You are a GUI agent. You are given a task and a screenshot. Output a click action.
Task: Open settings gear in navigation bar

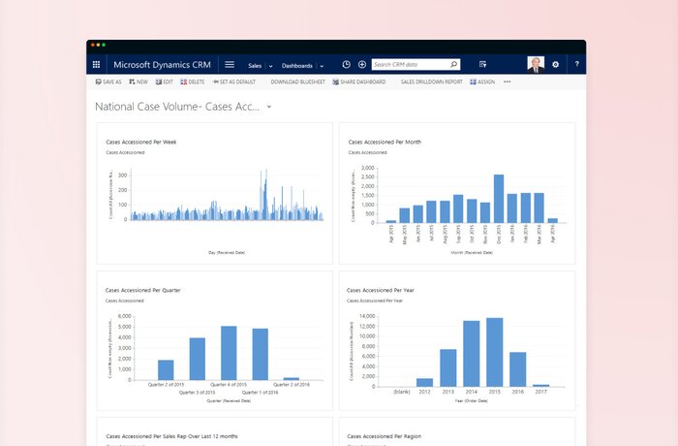point(556,65)
